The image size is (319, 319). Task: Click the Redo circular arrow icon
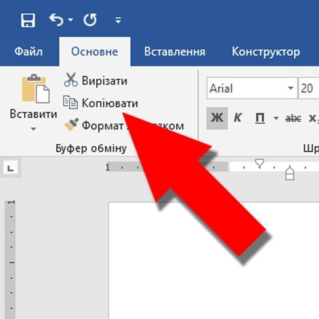coord(90,20)
